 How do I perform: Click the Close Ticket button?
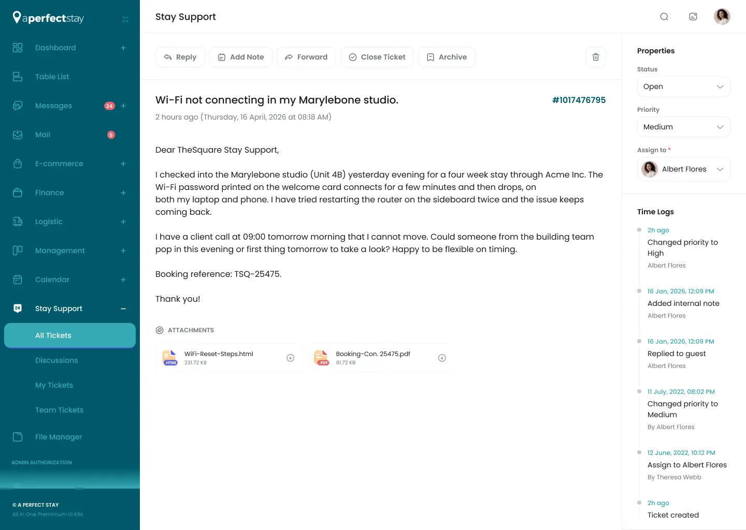coord(377,57)
